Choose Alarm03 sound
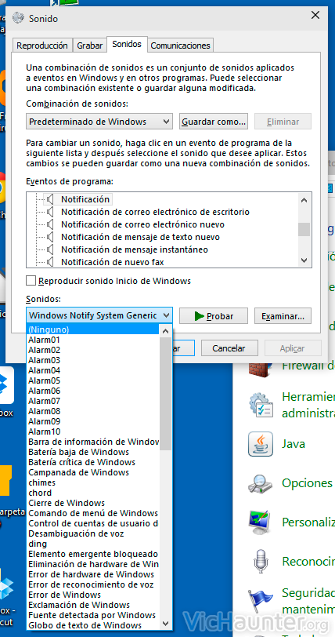335x637 pixels. point(93,360)
